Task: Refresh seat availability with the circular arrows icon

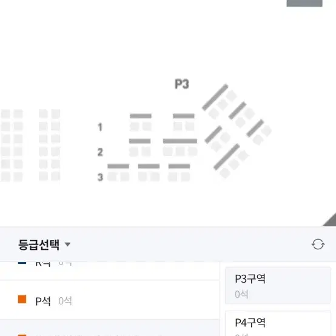Action: tap(318, 244)
